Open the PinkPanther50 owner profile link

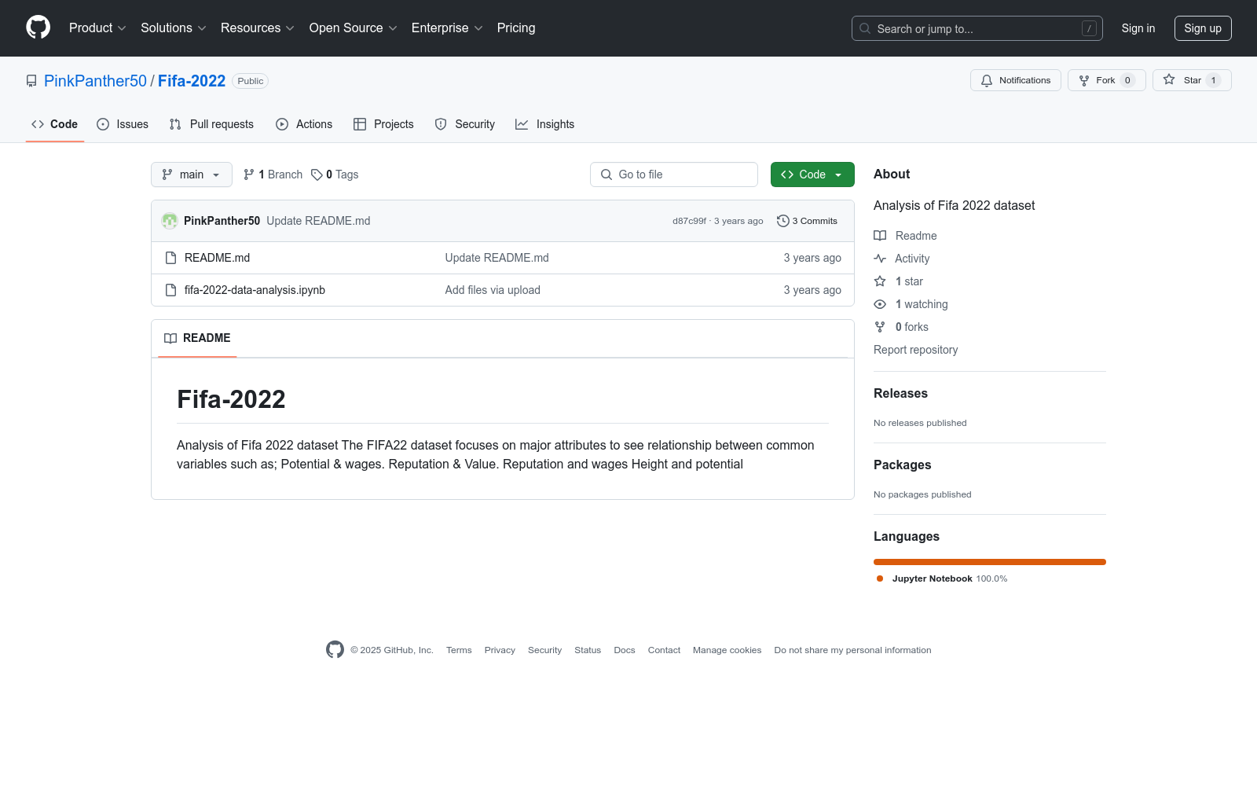(x=95, y=81)
